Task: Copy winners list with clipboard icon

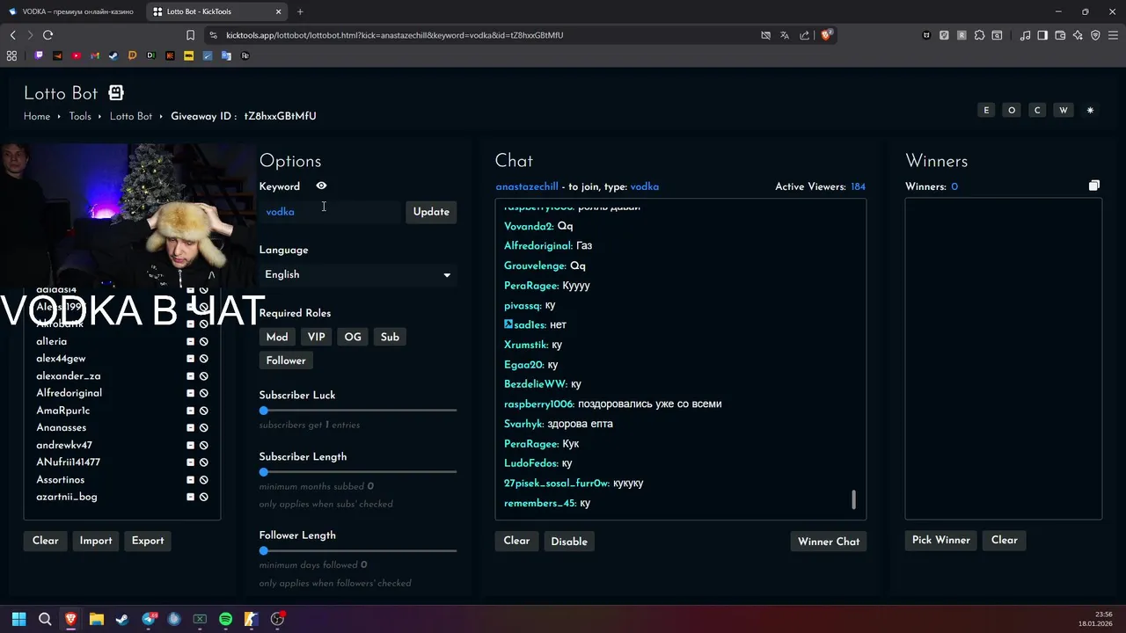Action: 1093,186
